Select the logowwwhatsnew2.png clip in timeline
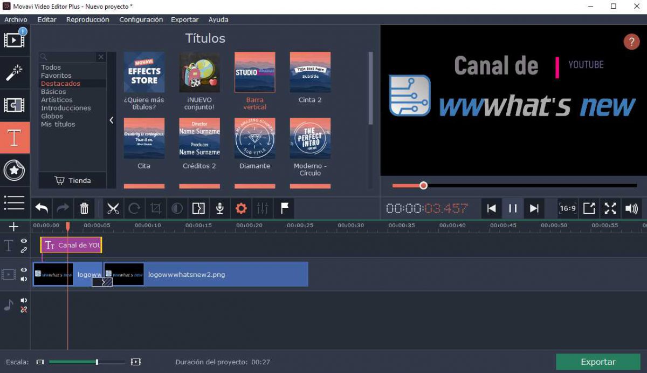The width and height of the screenshot is (647, 373). [x=205, y=274]
